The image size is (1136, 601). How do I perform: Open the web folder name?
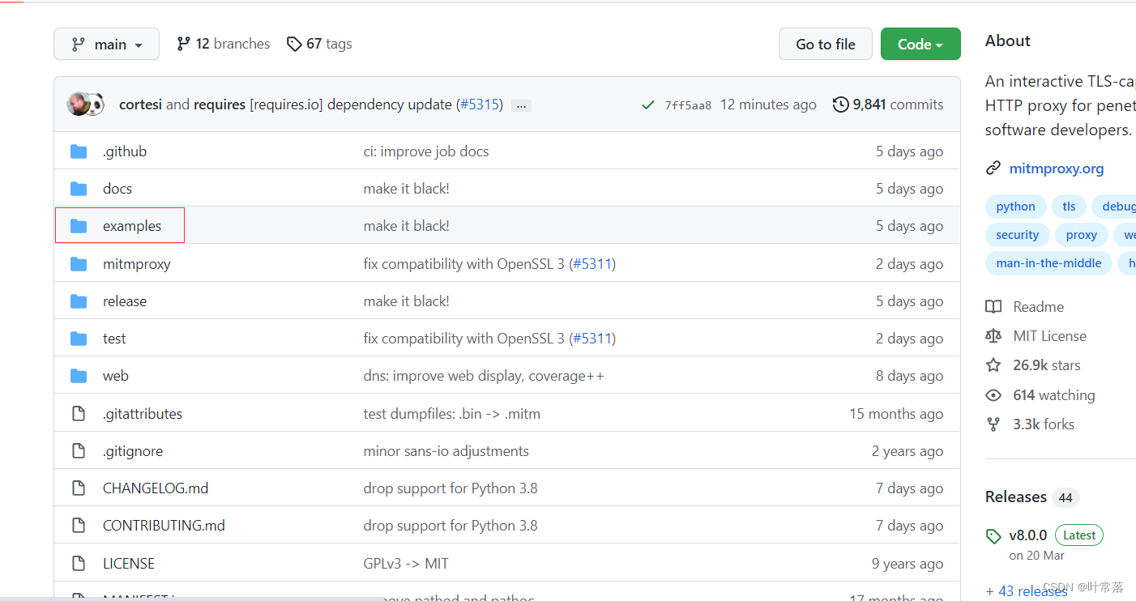[x=116, y=376]
